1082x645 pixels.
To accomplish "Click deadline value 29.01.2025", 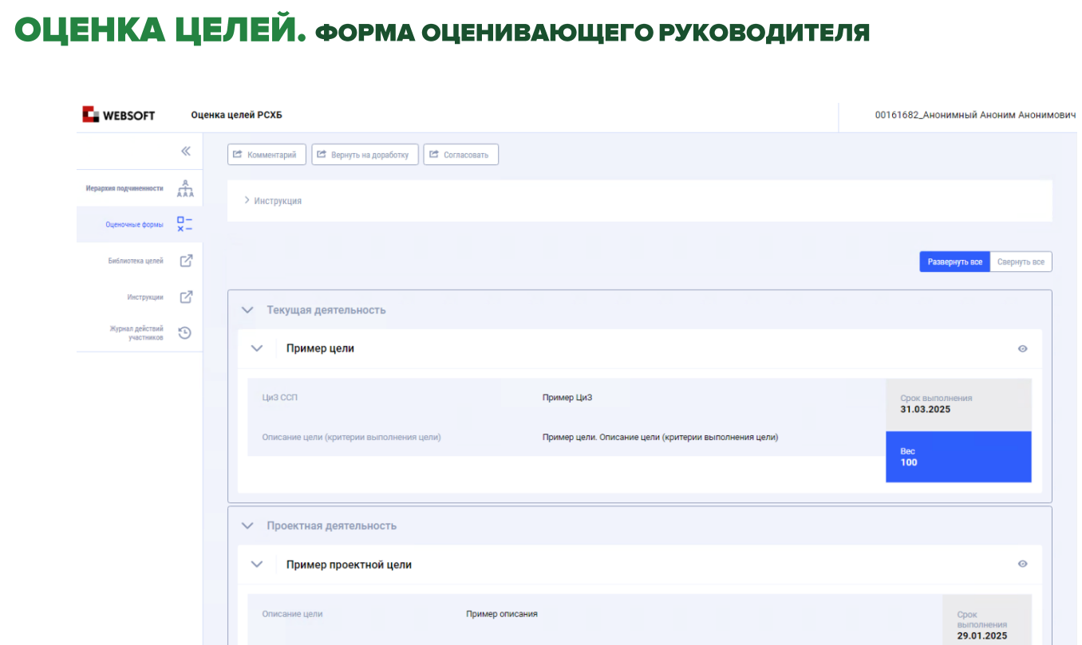I will click(982, 636).
